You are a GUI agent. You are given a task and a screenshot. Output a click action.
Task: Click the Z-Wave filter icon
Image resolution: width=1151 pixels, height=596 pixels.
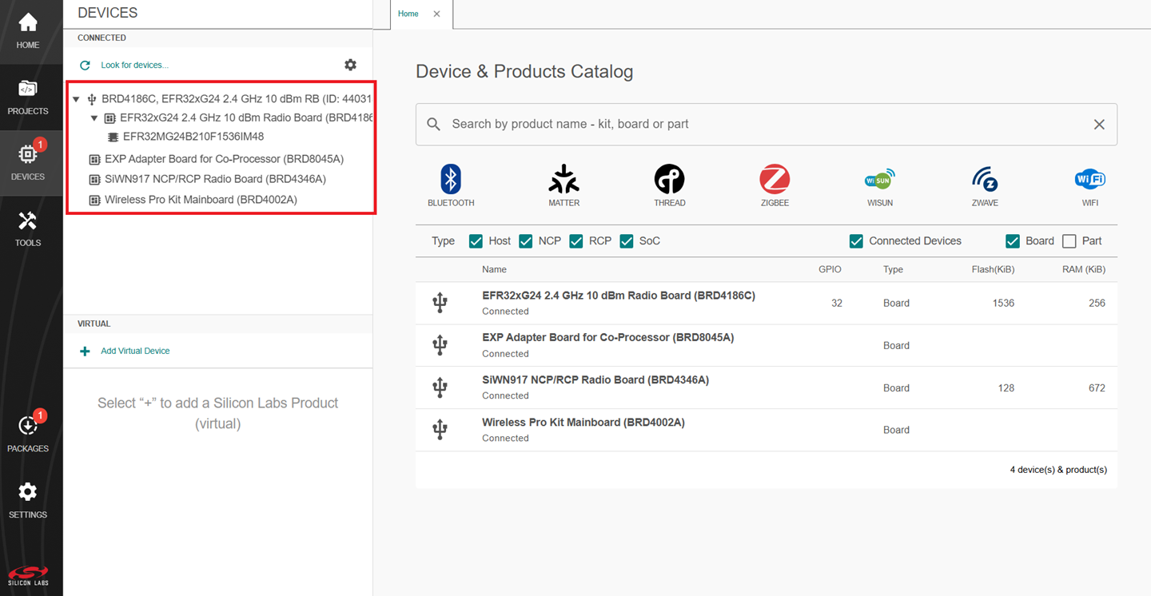click(x=985, y=180)
